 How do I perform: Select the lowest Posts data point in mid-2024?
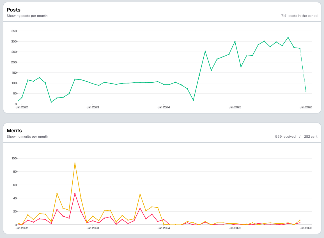pyautogui.click(x=193, y=100)
